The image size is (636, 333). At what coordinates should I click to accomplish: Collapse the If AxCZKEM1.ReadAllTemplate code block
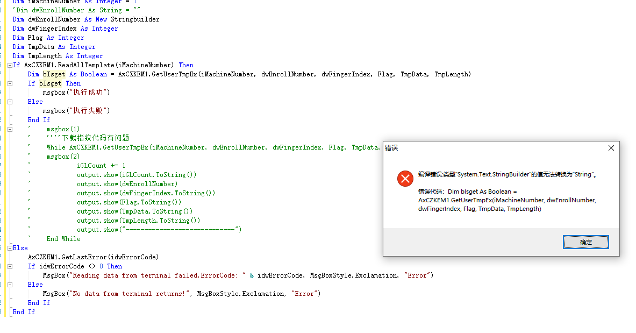[x=10, y=65]
